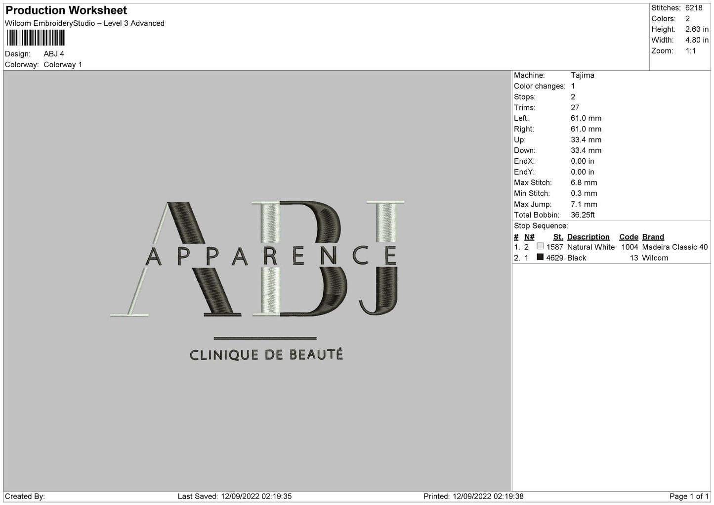Click the design name 'ABJ 4'
The height and width of the screenshot is (505, 714).
click(x=54, y=54)
